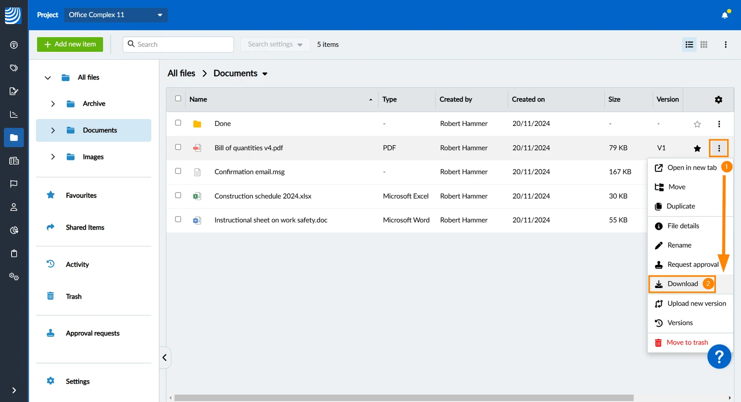Viewport: 741px width, 402px height.
Task: Click the file icon for Confirmation email.msg
Action: (197, 172)
